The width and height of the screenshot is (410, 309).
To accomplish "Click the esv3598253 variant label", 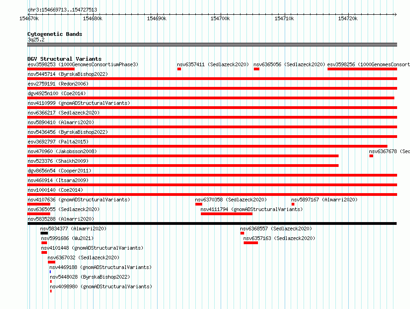I will pos(83,64).
